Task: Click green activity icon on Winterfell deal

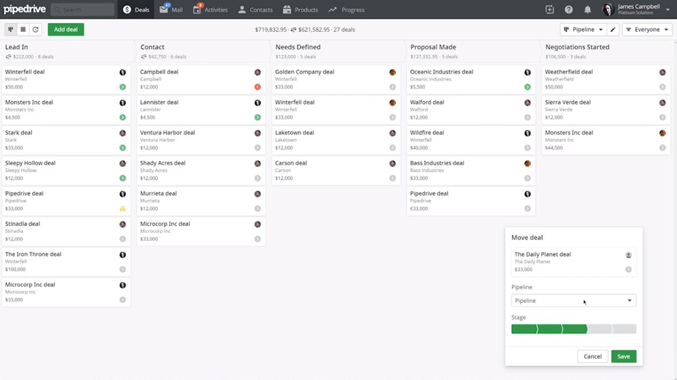Action: (x=122, y=87)
